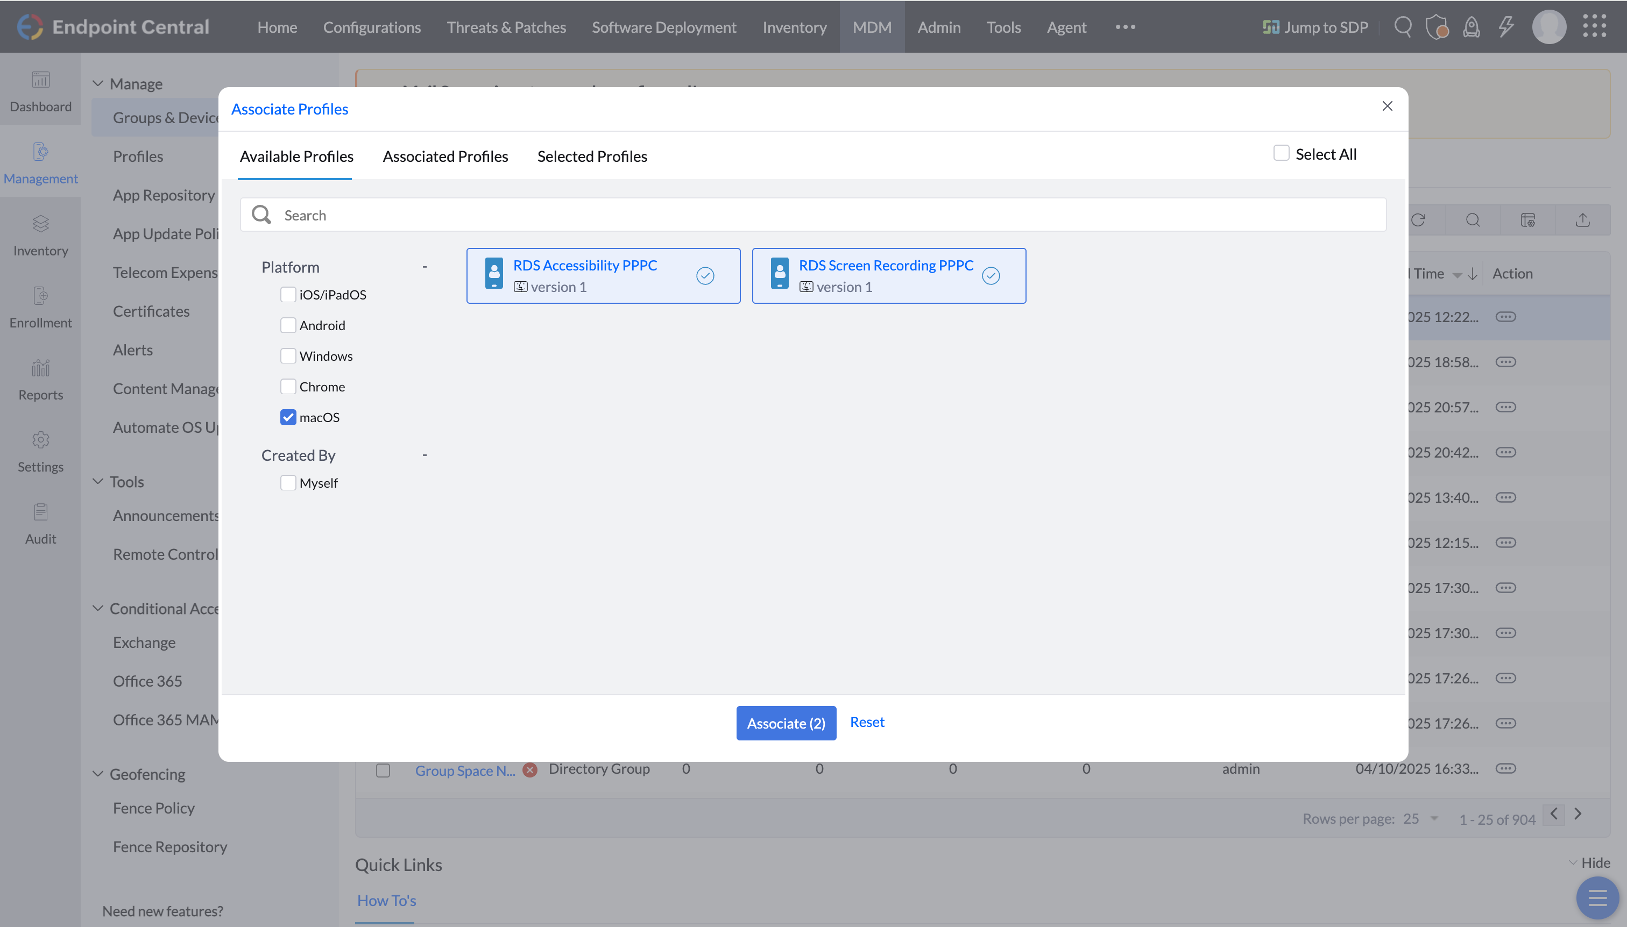The height and width of the screenshot is (927, 1627).
Task: Check the Select All checkbox
Action: [1281, 153]
